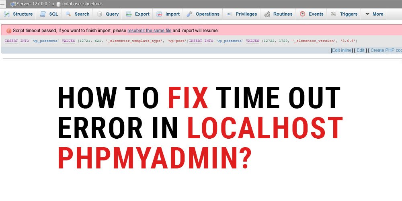The height and width of the screenshot is (201, 402).
Task: Click the database icon in breadcrumb
Action: pos(58,4)
